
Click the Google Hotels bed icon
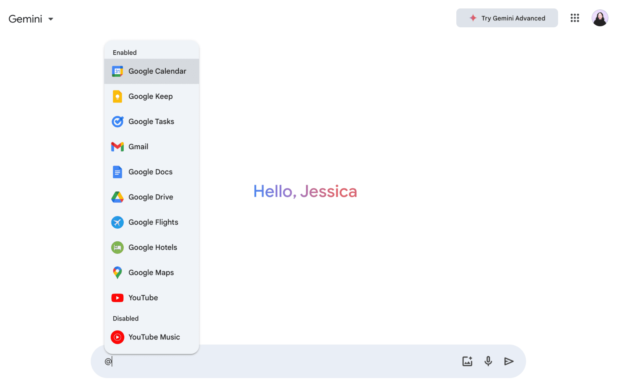[x=117, y=247]
